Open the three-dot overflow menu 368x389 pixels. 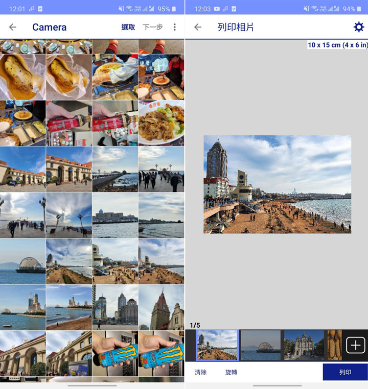coord(174,27)
